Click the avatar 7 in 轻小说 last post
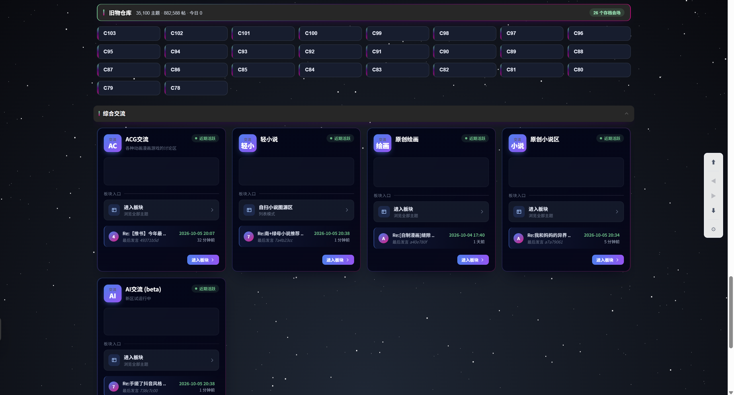734x395 pixels. [249, 237]
